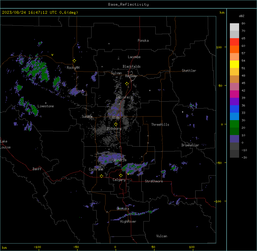Image resolution: width=257 pixels, height=251 pixels.
Task: Click the 80 value on the legend
Action: tap(243, 24)
